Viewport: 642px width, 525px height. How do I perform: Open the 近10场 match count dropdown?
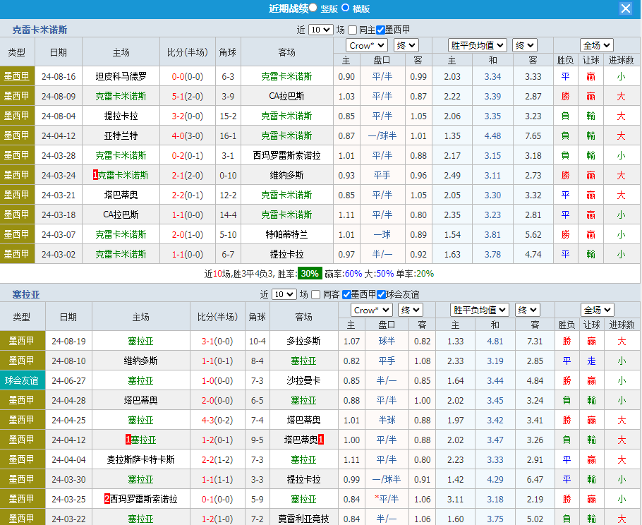tap(320, 29)
